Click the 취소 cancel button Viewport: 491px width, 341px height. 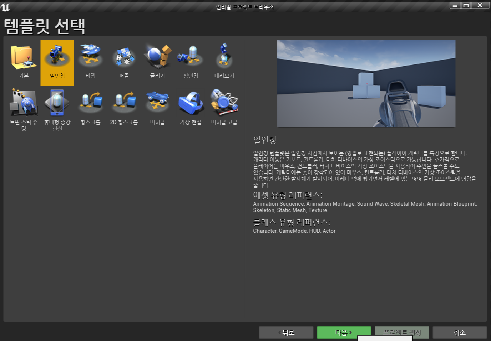(x=460, y=332)
